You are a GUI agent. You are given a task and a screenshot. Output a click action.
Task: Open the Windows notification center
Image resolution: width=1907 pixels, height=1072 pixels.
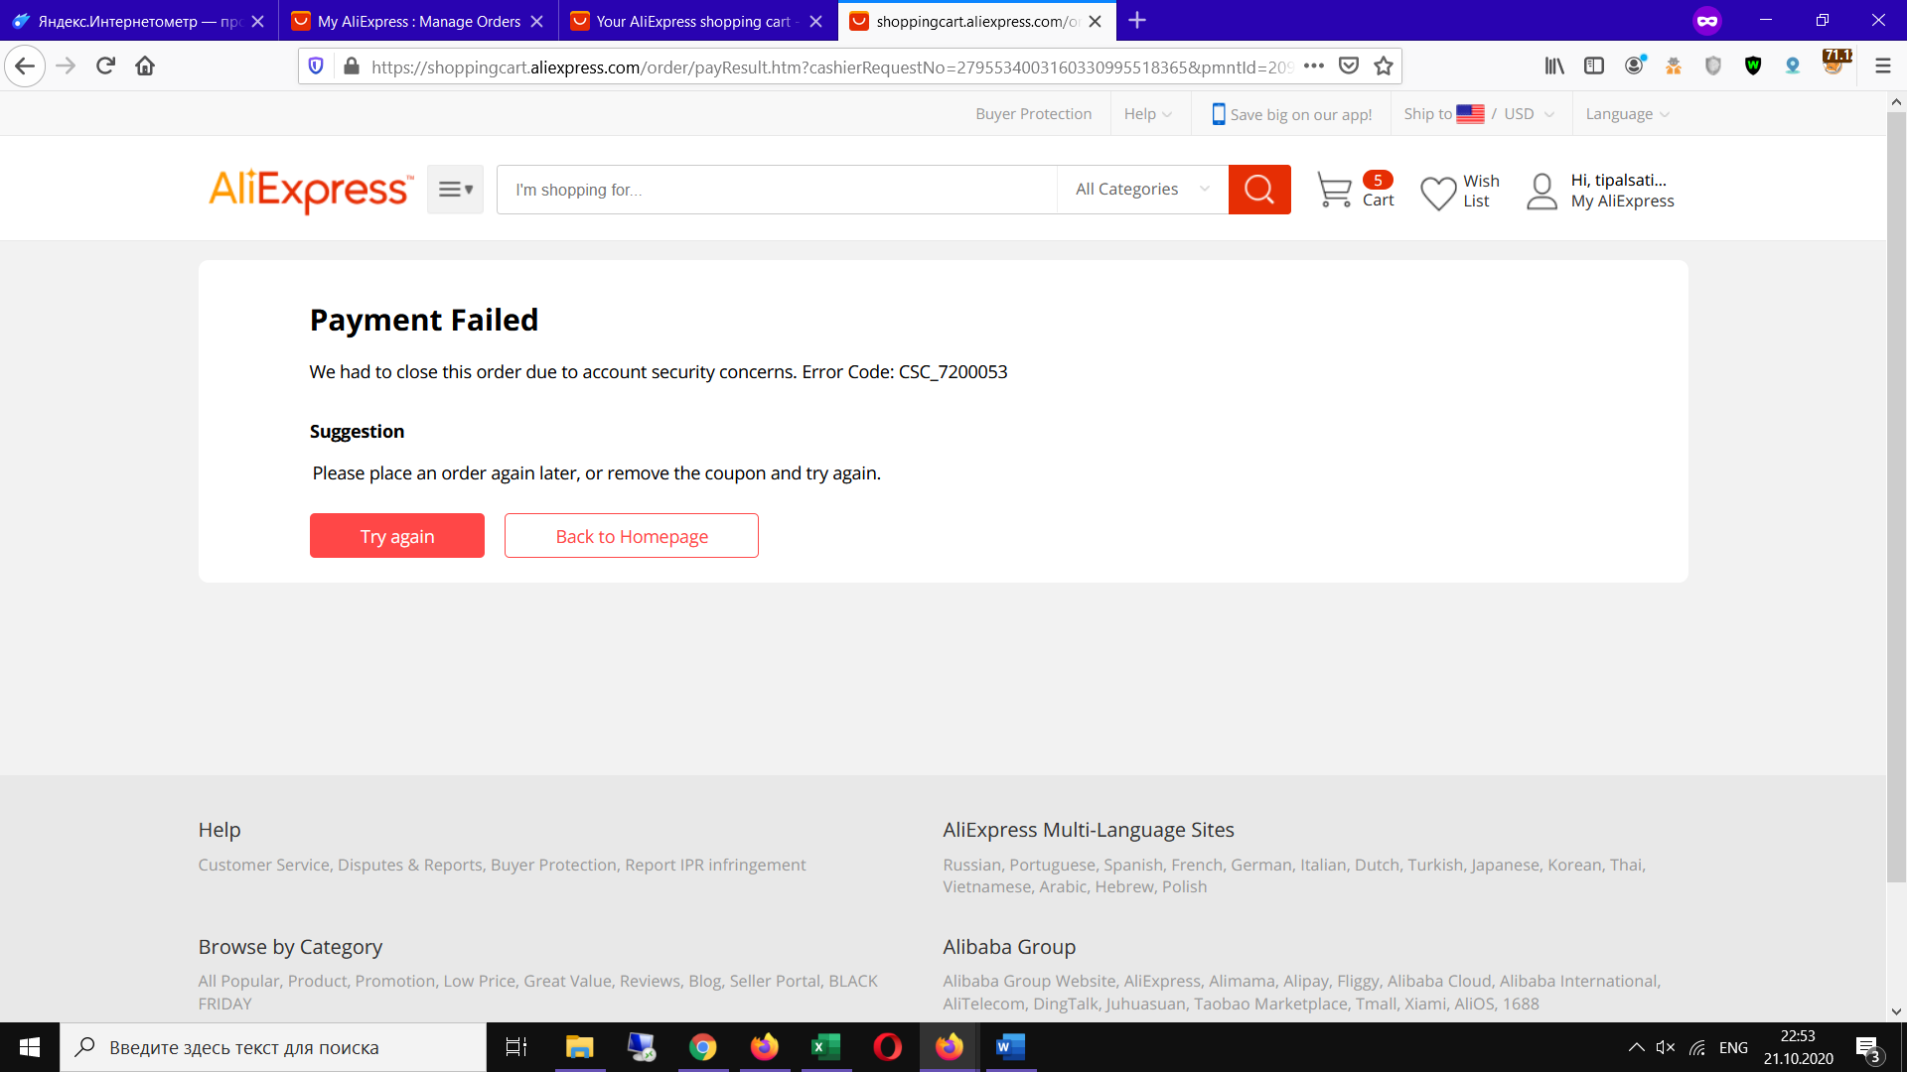coord(1868,1047)
